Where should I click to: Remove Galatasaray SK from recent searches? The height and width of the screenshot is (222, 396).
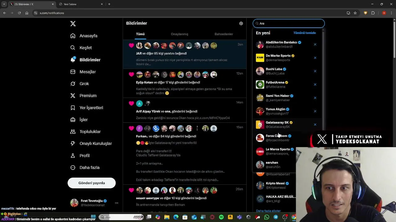tap(315, 125)
